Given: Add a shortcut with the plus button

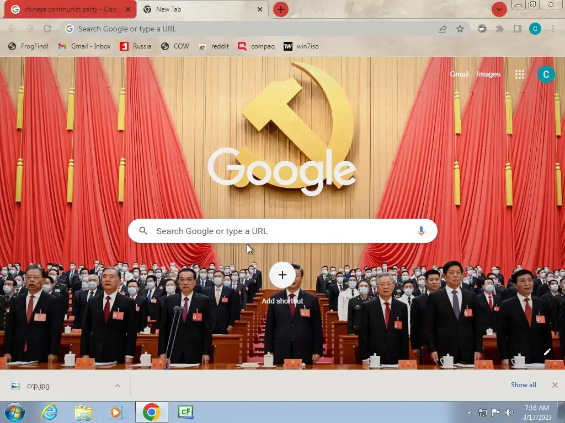Looking at the screenshot, I should coord(282,275).
